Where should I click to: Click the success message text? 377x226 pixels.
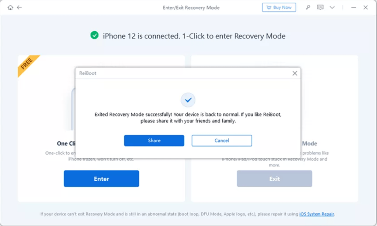pyautogui.click(x=188, y=117)
